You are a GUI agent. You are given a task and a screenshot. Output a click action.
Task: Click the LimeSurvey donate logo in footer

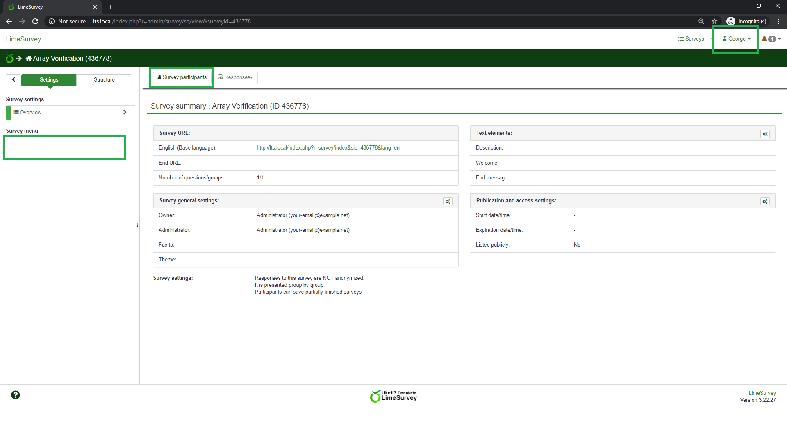click(x=393, y=396)
